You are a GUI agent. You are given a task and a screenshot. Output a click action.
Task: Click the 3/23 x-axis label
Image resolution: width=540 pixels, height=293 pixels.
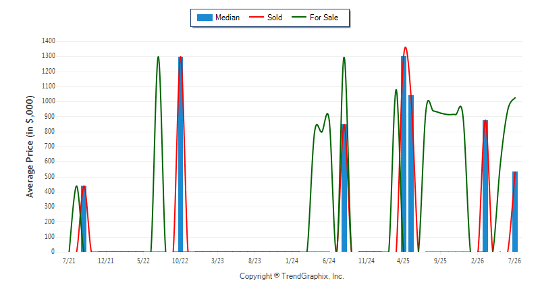point(217,261)
